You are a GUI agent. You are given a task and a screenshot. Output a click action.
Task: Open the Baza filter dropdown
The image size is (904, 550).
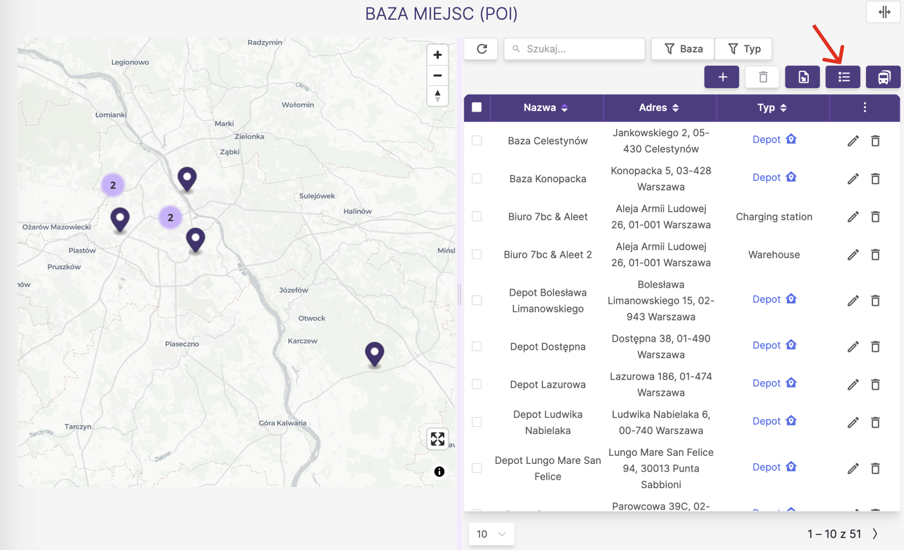[x=683, y=49]
